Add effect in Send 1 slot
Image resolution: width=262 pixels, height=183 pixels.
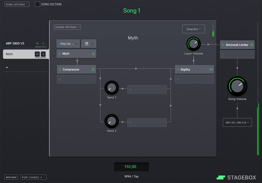pyautogui.click(x=147, y=90)
